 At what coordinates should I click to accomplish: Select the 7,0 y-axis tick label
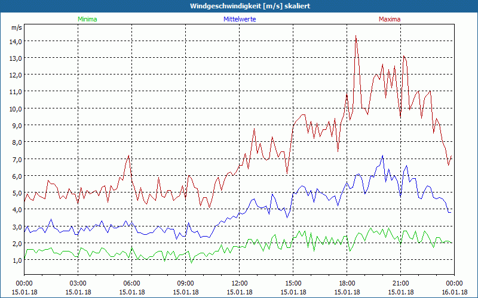click(x=16, y=159)
